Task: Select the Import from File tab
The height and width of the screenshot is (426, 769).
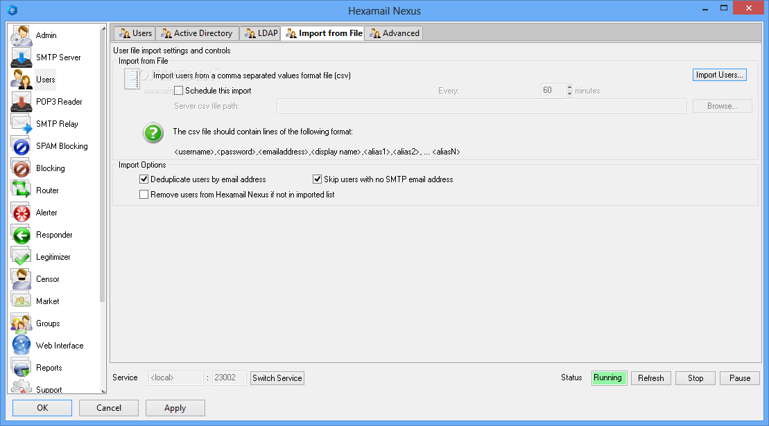Action: click(323, 33)
